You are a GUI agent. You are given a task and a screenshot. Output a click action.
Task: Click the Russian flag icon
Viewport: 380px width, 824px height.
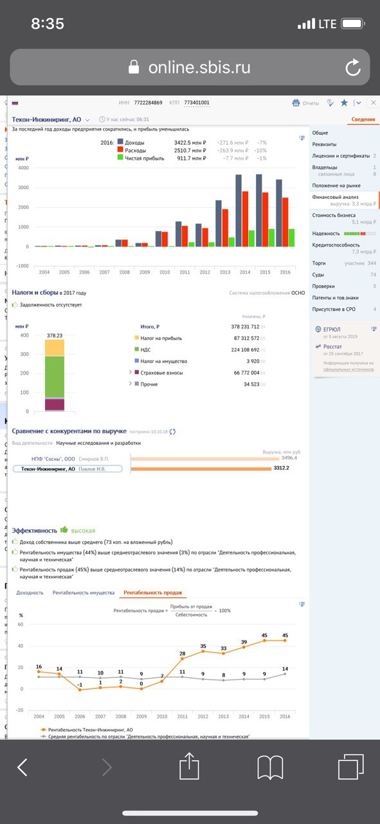[15, 103]
